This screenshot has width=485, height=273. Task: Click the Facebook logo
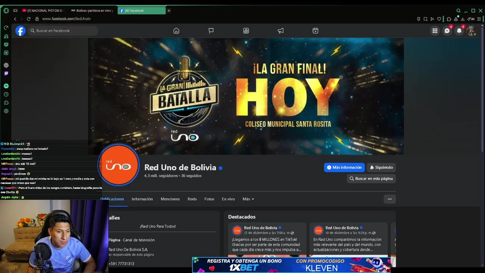[20, 31]
